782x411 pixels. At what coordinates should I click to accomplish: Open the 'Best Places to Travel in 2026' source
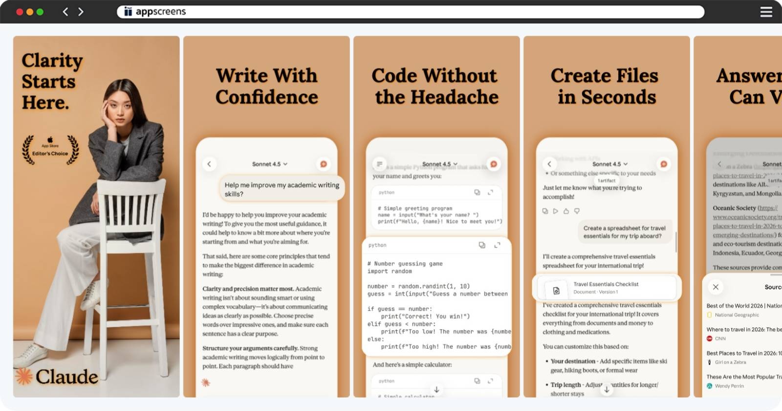(x=744, y=357)
